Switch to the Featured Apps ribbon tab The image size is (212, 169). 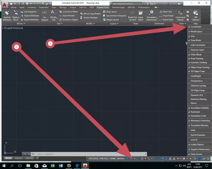pos(118,7)
